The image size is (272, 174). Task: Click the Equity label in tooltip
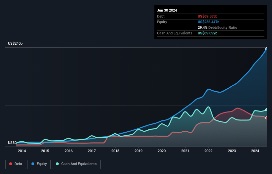162,22
